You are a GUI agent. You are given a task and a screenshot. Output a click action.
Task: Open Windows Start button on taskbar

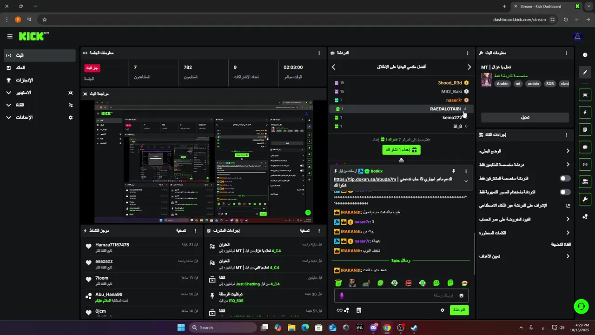click(181, 328)
